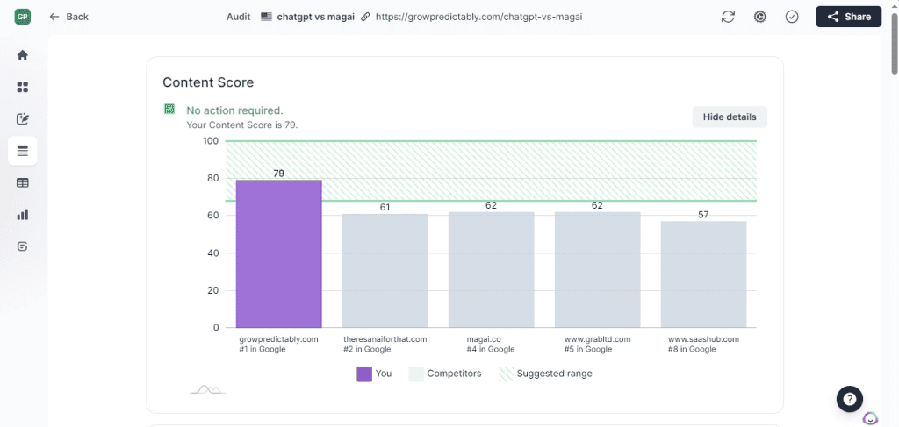The height and width of the screenshot is (427, 899).
Task: Select the Audit list icon in sidebar
Action: point(22,151)
